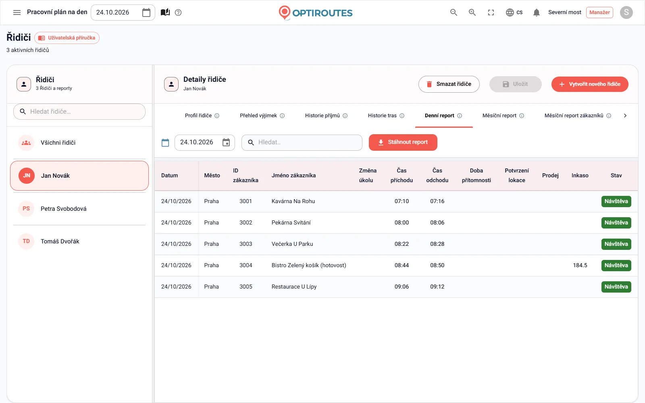
Task: Click the Manažer role badge
Action: (x=599, y=12)
